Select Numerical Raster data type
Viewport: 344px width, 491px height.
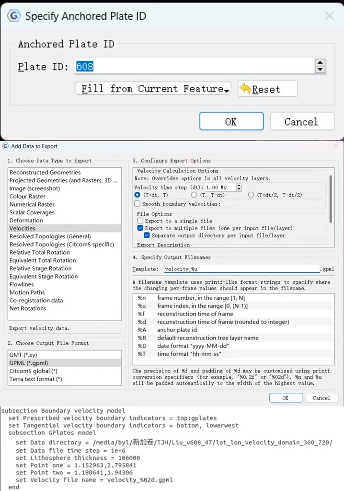pos(65,204)
